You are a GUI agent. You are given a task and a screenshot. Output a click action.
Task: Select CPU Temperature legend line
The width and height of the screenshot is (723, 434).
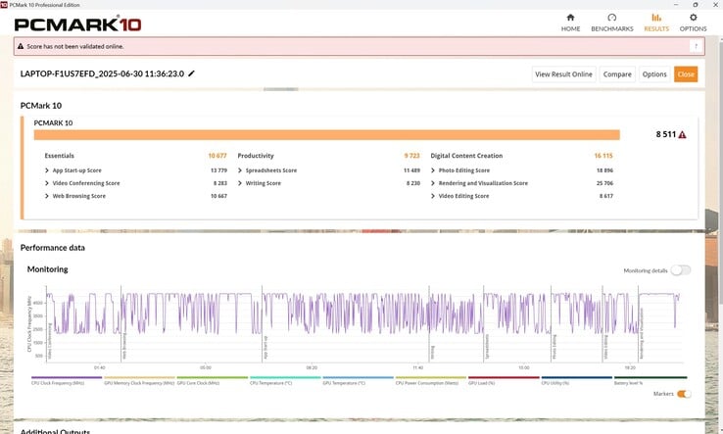click(285, 378)
